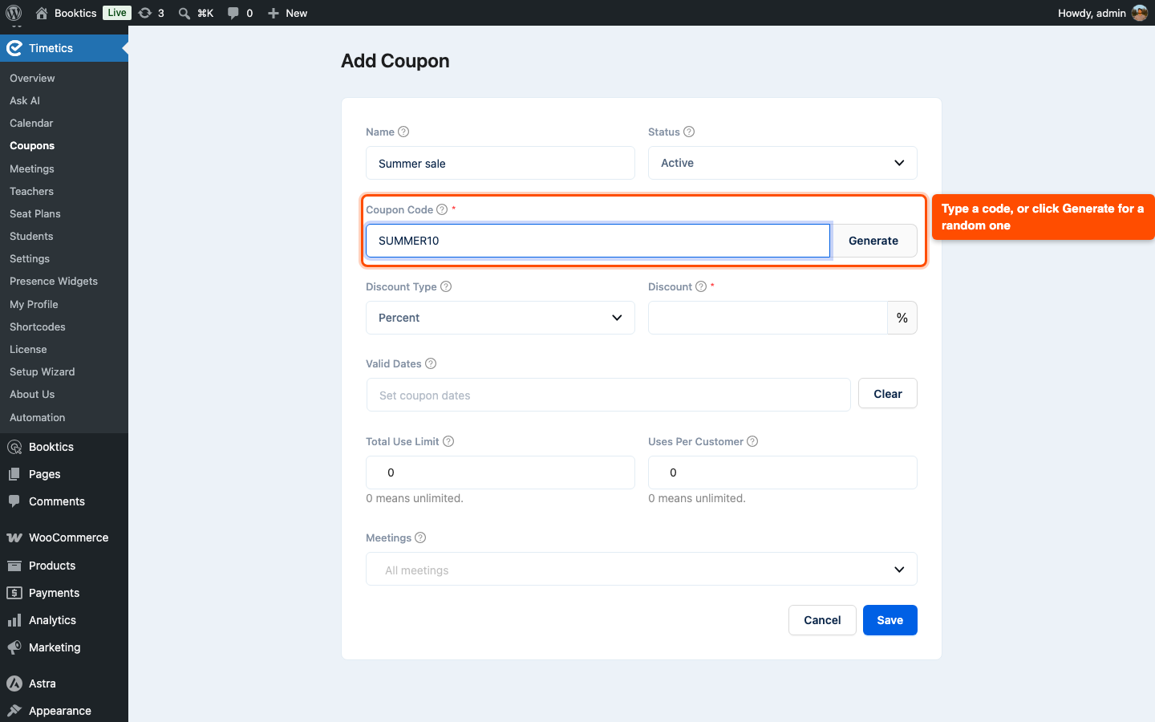This screenshot has height=722, width=1155.
Task: Click the help icon beside Discount Type
Action: [x=446, y=286]
